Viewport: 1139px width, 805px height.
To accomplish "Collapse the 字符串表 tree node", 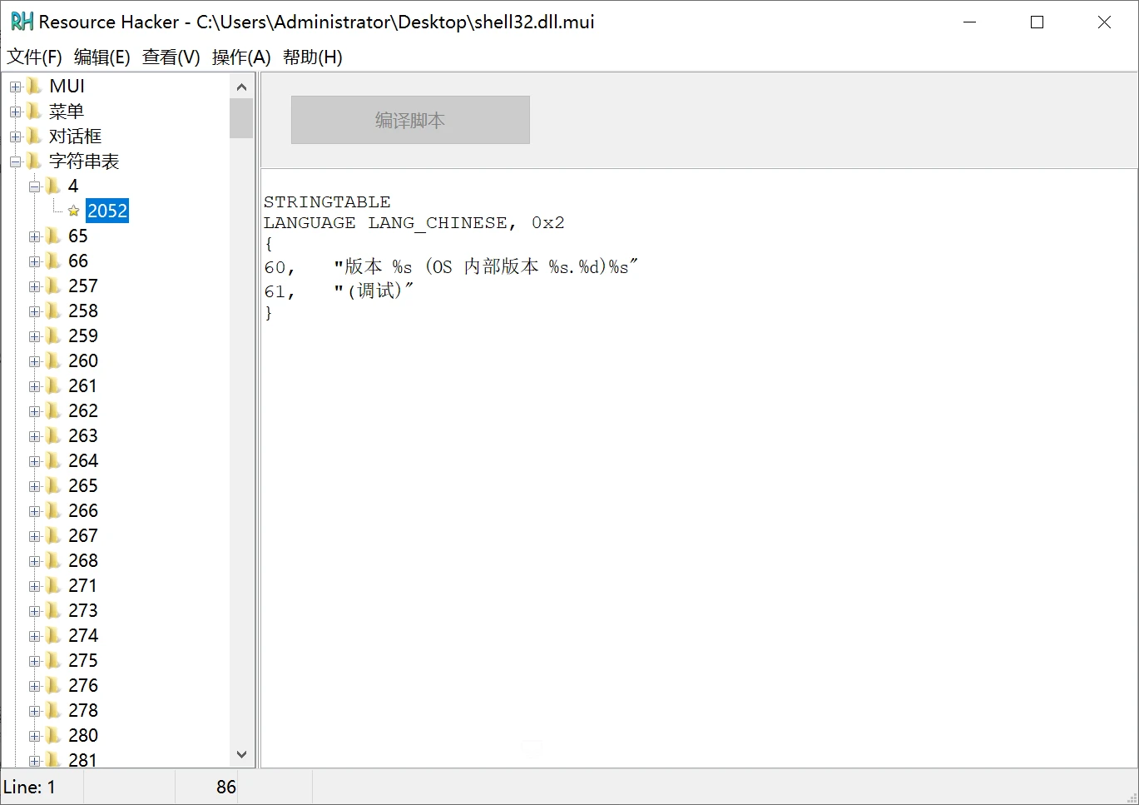I will [15, 161].
